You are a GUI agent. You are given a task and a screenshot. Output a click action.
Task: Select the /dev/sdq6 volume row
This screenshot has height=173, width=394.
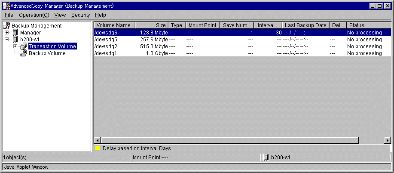coord(242,32)
